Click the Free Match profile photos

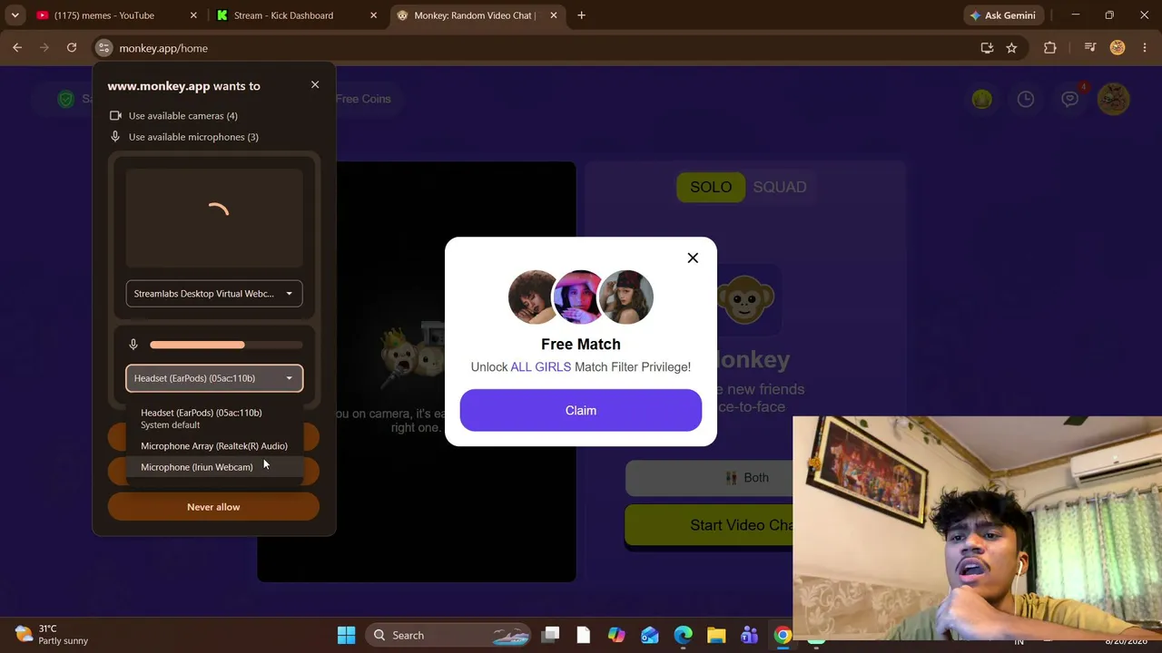[x=581, y=297]
